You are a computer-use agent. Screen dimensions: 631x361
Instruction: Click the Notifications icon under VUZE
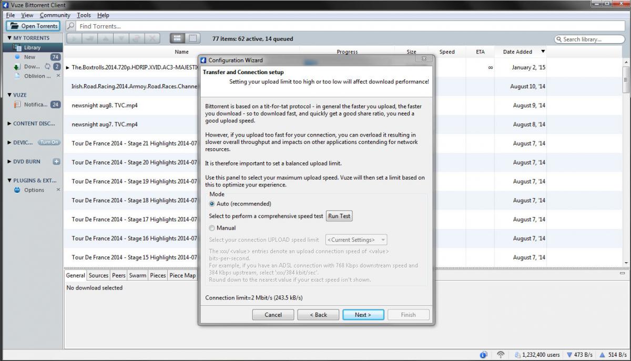pos(18,105)
